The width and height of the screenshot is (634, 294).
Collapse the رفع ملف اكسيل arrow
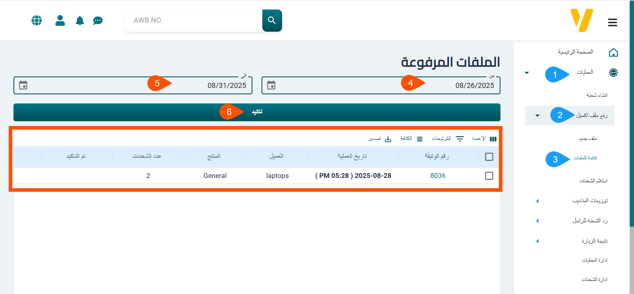(537, 116)
